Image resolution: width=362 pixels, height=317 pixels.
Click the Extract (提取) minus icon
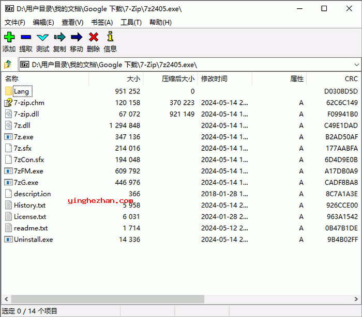[x=26, y=37]
